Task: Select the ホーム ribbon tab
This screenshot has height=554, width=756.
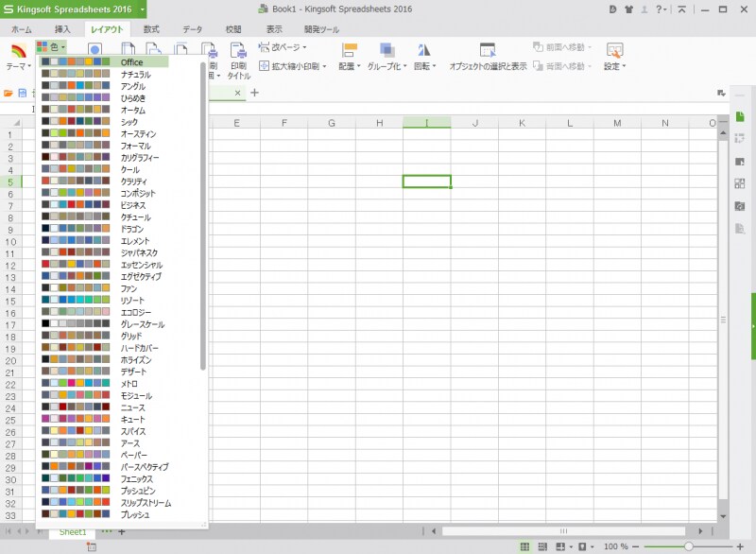Action: click(22, 29)
